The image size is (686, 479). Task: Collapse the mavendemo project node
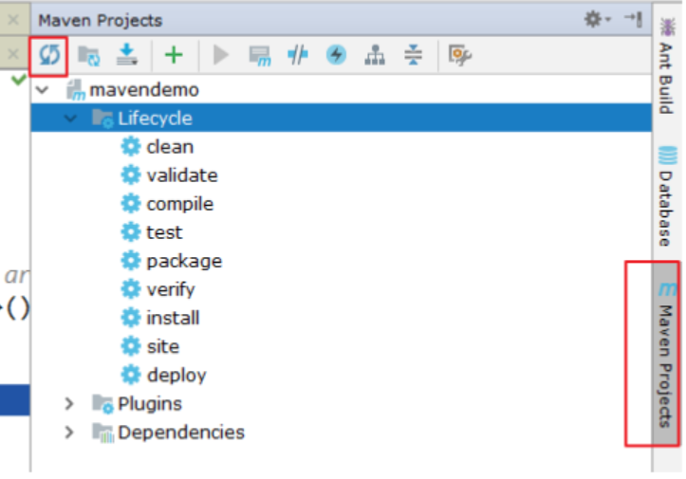(x=42, y=90)
